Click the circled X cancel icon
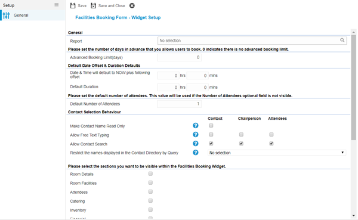The width and height of the screenshot is (358, 220). tap(132, 6)
